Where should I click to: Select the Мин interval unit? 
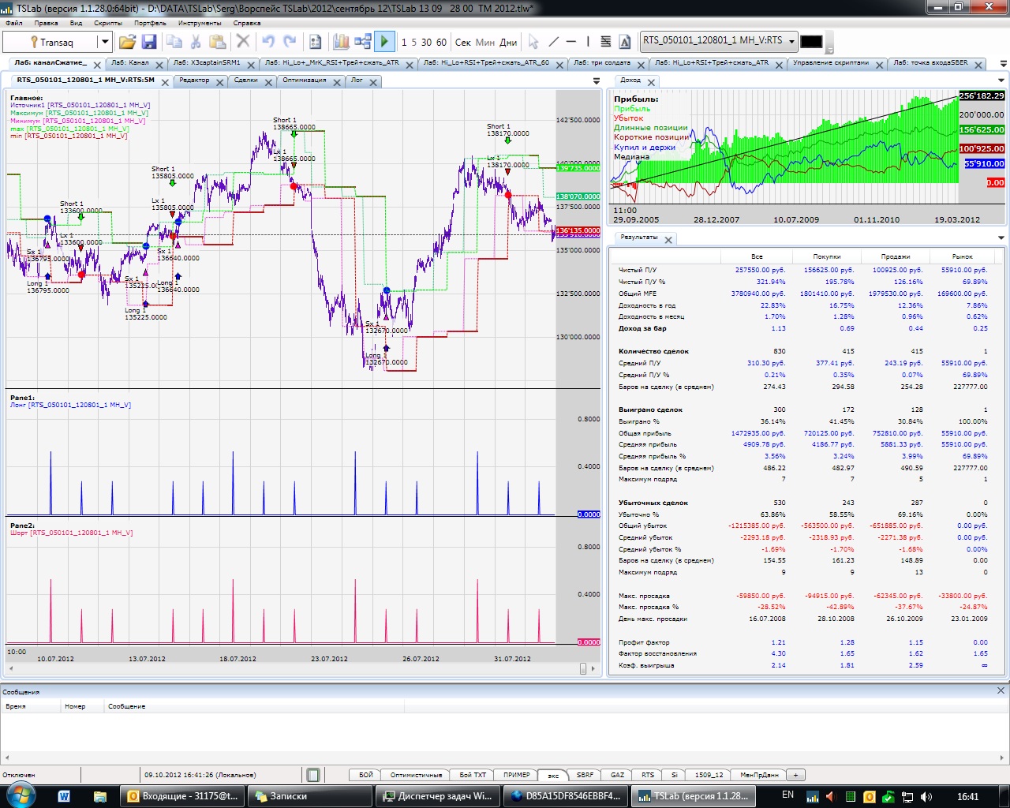(485, 43)
